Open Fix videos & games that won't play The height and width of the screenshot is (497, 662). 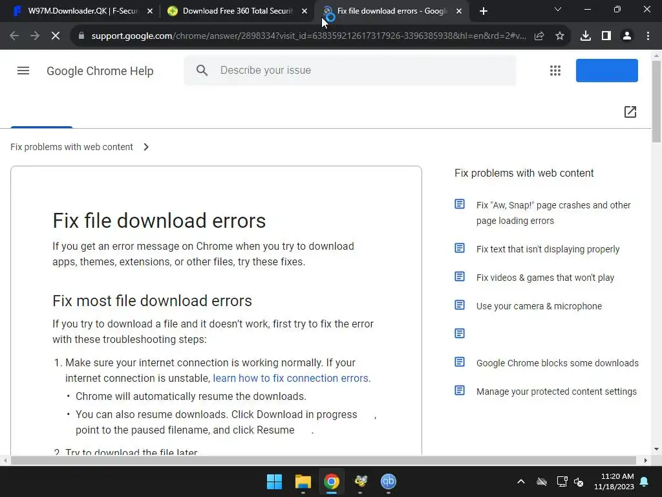point(545,278)
